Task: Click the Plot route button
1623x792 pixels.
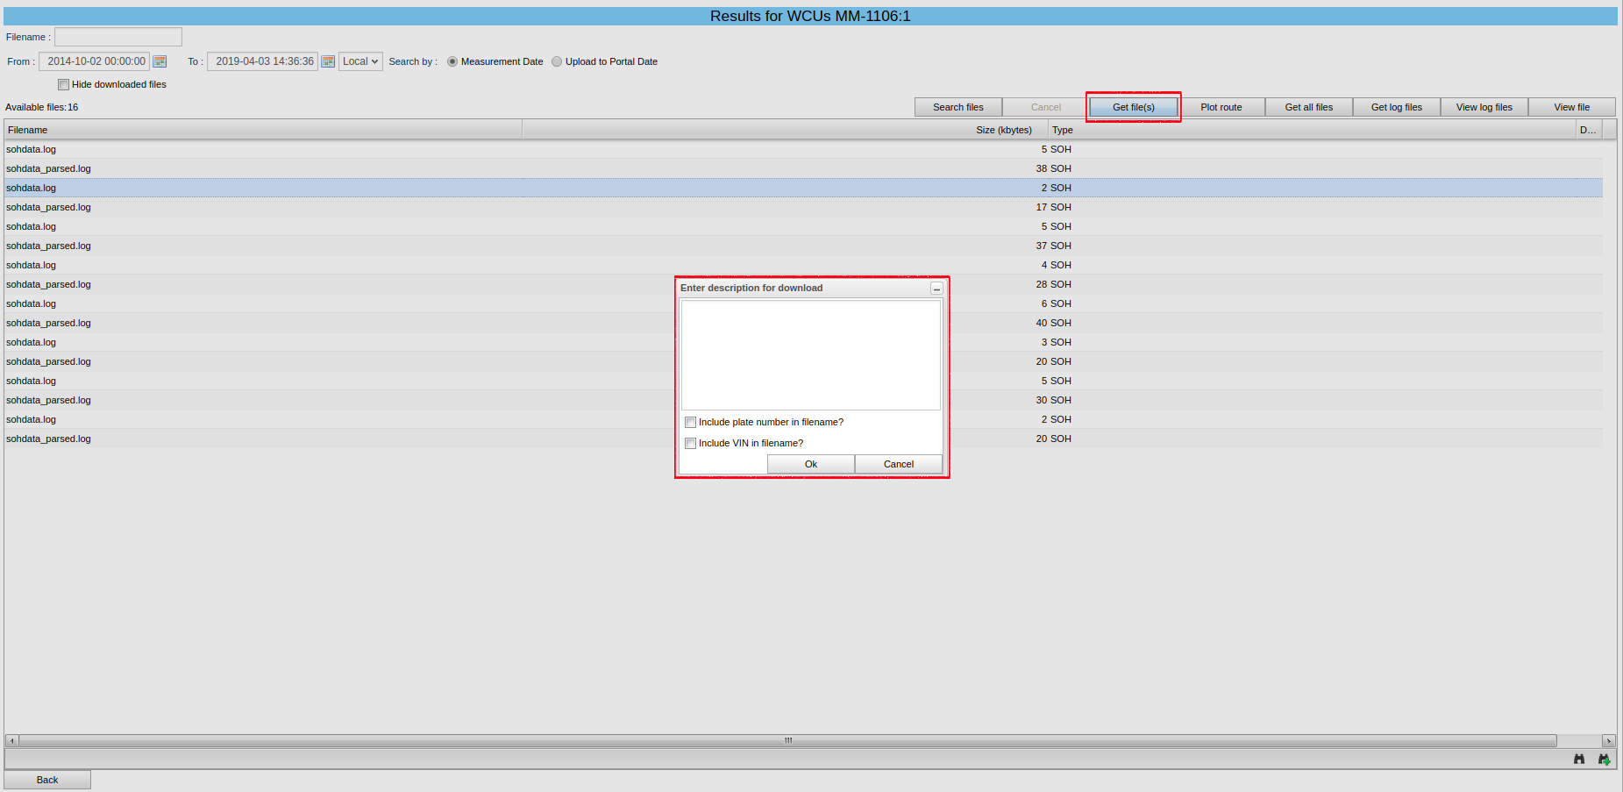Action: pyautogui.click(x=1221, y=107)
